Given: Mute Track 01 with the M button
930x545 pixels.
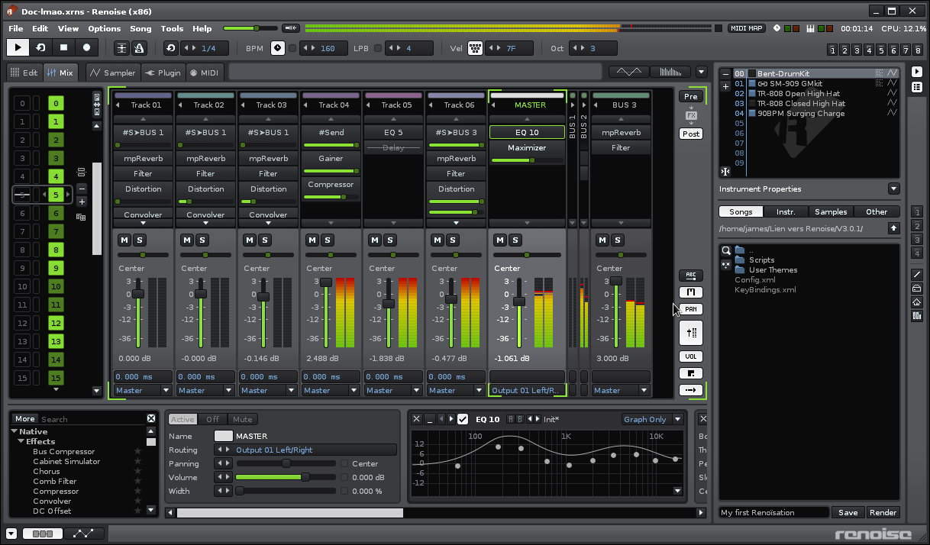Looking at the screenshot, I should coord(124,240).
